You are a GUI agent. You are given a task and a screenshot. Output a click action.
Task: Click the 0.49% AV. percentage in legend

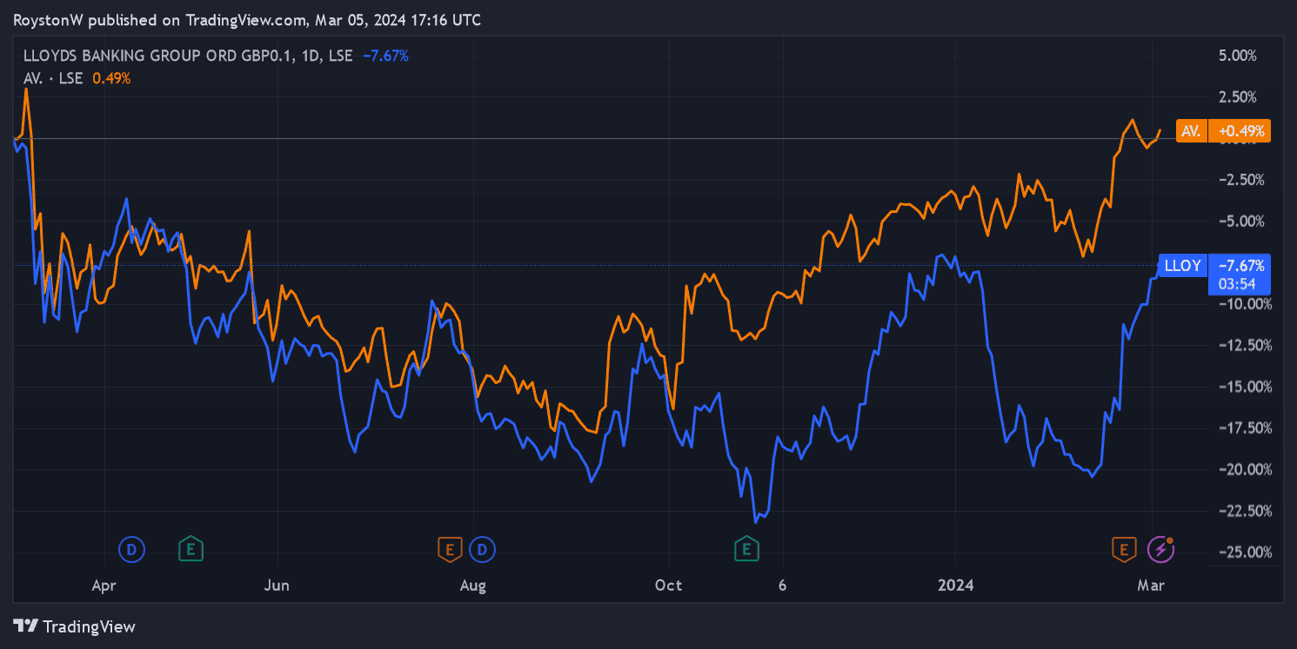111,78
